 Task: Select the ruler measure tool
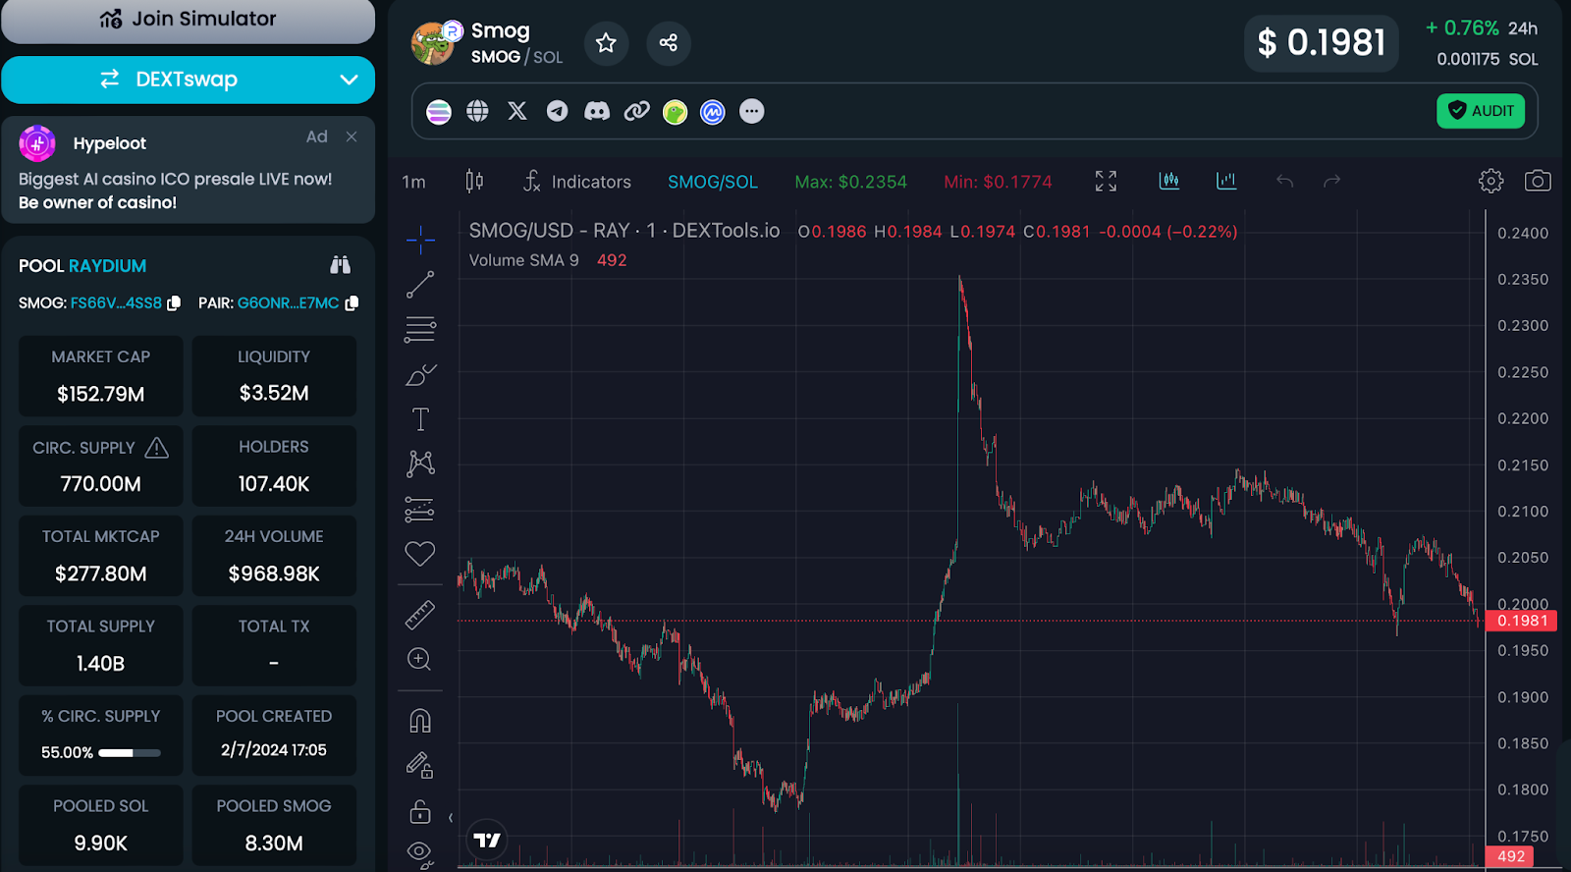[420, 615]
